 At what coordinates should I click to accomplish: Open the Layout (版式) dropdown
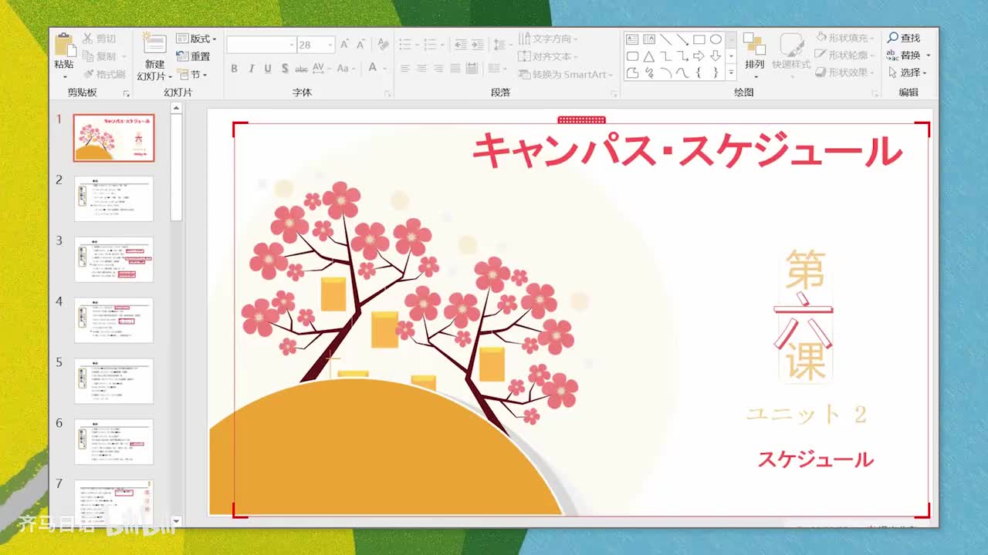pyautogui.click(x=197, y=39)
